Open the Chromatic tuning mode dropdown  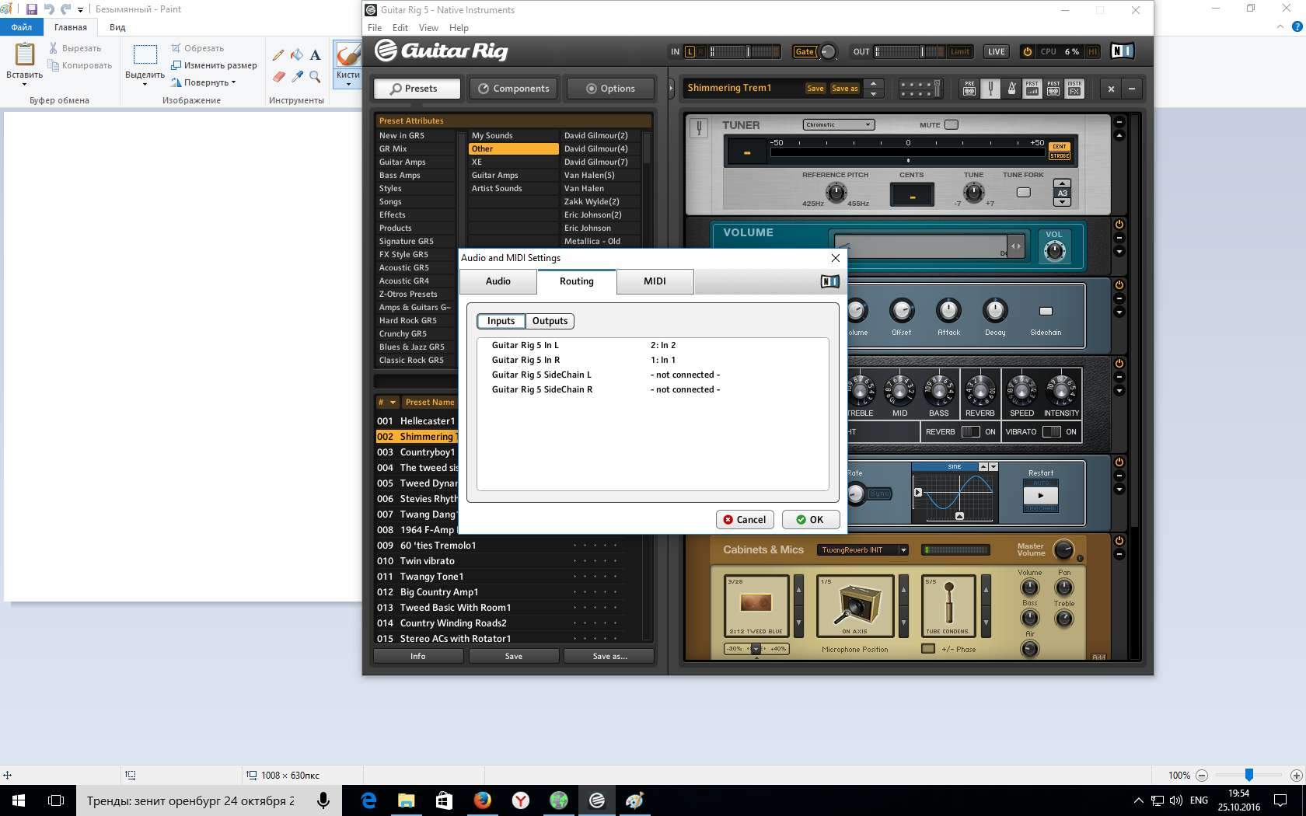point(839,124)
